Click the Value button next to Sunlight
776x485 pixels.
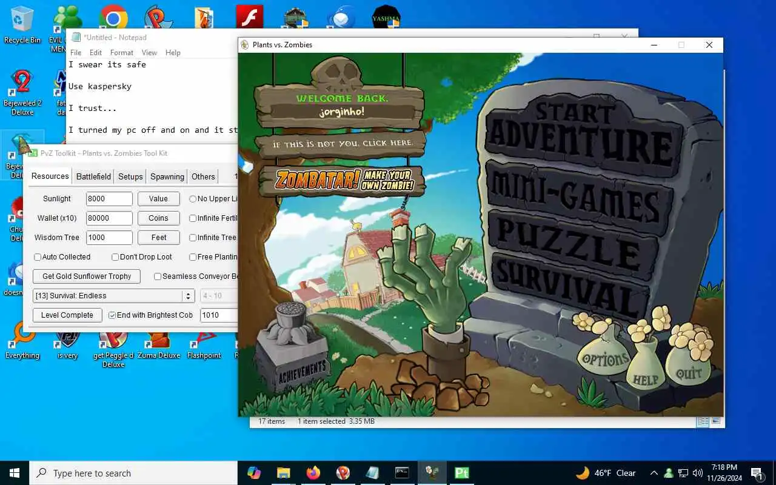point(158,199)
